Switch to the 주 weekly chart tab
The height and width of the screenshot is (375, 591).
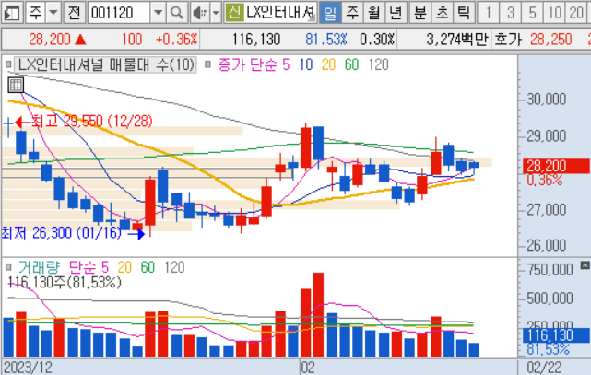[352, 13]
